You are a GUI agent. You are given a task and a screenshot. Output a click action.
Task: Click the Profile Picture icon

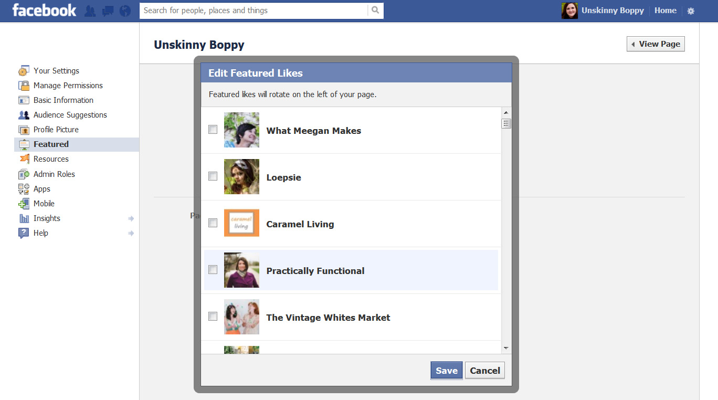[x=24, y=130]
